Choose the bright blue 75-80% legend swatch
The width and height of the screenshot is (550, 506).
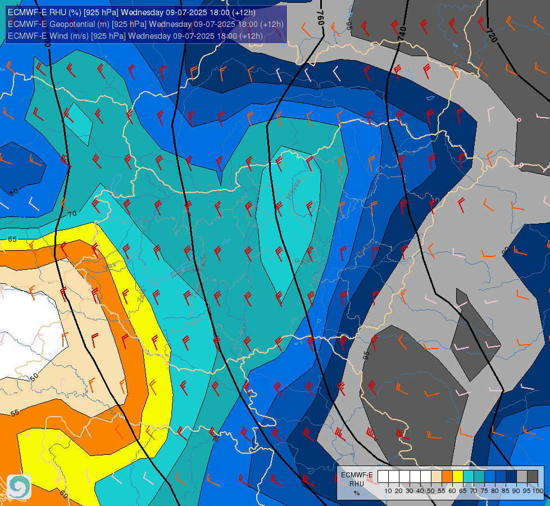[490, 476]
